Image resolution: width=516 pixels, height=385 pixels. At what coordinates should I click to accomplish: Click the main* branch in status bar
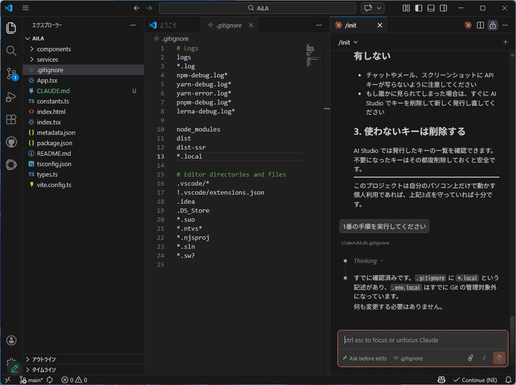click(32, 380)
